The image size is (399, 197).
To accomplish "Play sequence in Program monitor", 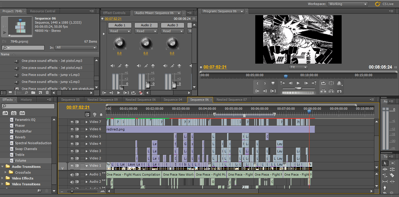I will (x=298, y=83).
